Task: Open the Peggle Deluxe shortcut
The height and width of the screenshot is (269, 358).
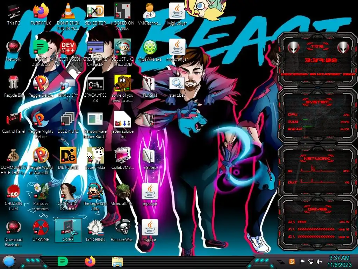Action: tap(41, 87)
